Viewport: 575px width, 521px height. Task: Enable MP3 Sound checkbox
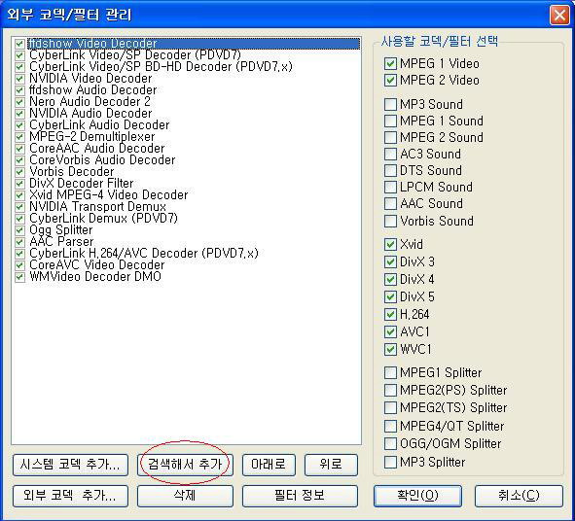click(390, 104)
